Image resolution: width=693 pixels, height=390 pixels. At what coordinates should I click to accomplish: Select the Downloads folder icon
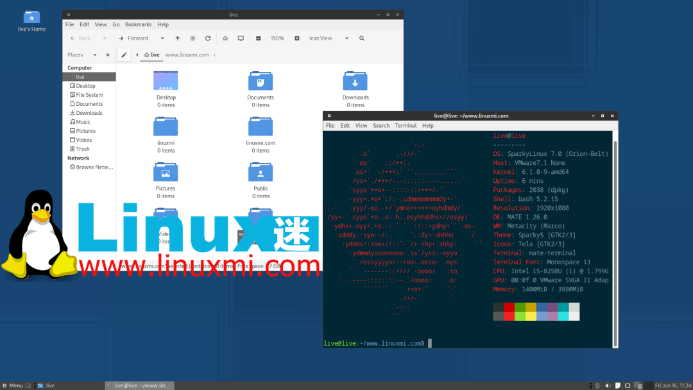355,81
